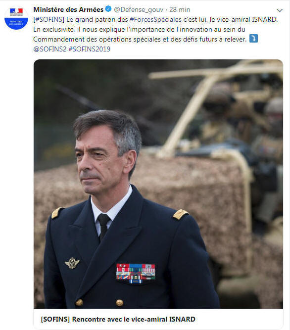290x330 pixels.
Task: Open the @Defense_gouv handle
Action: pyautogui.click(x=139, y=10)
